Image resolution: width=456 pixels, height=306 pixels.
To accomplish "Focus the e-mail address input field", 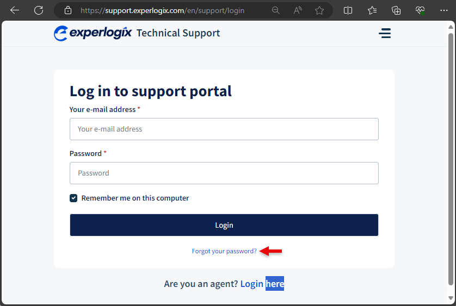I will click(224, 129).
